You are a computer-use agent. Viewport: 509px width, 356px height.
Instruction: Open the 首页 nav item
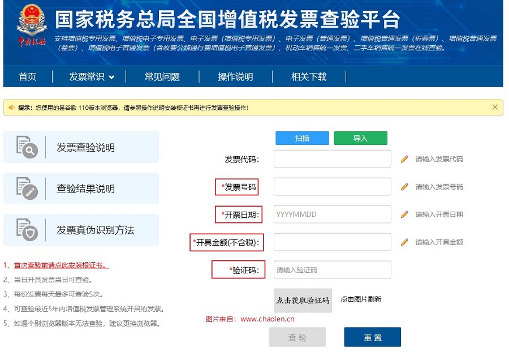pyautogui.click(x=28, y=76)
